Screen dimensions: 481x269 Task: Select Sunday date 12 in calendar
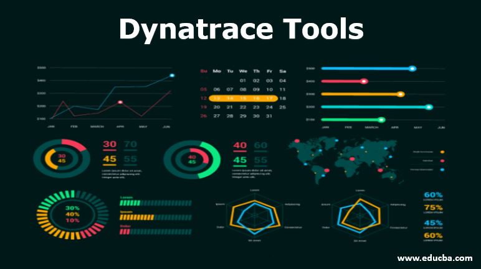204,98
